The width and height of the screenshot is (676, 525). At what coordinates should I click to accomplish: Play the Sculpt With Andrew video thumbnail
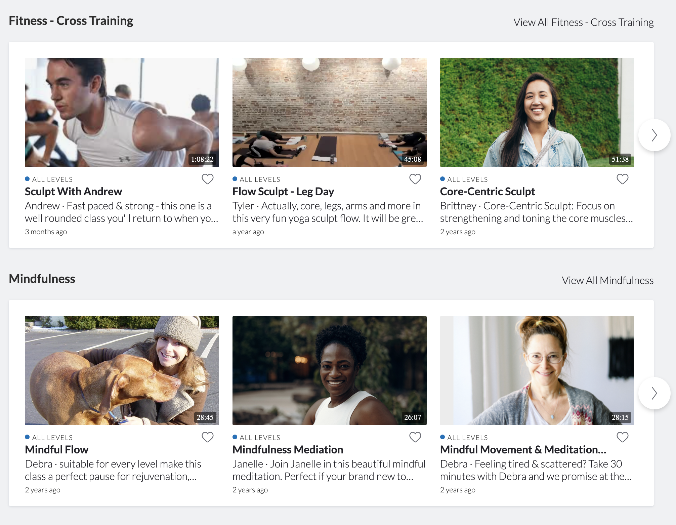122,112
